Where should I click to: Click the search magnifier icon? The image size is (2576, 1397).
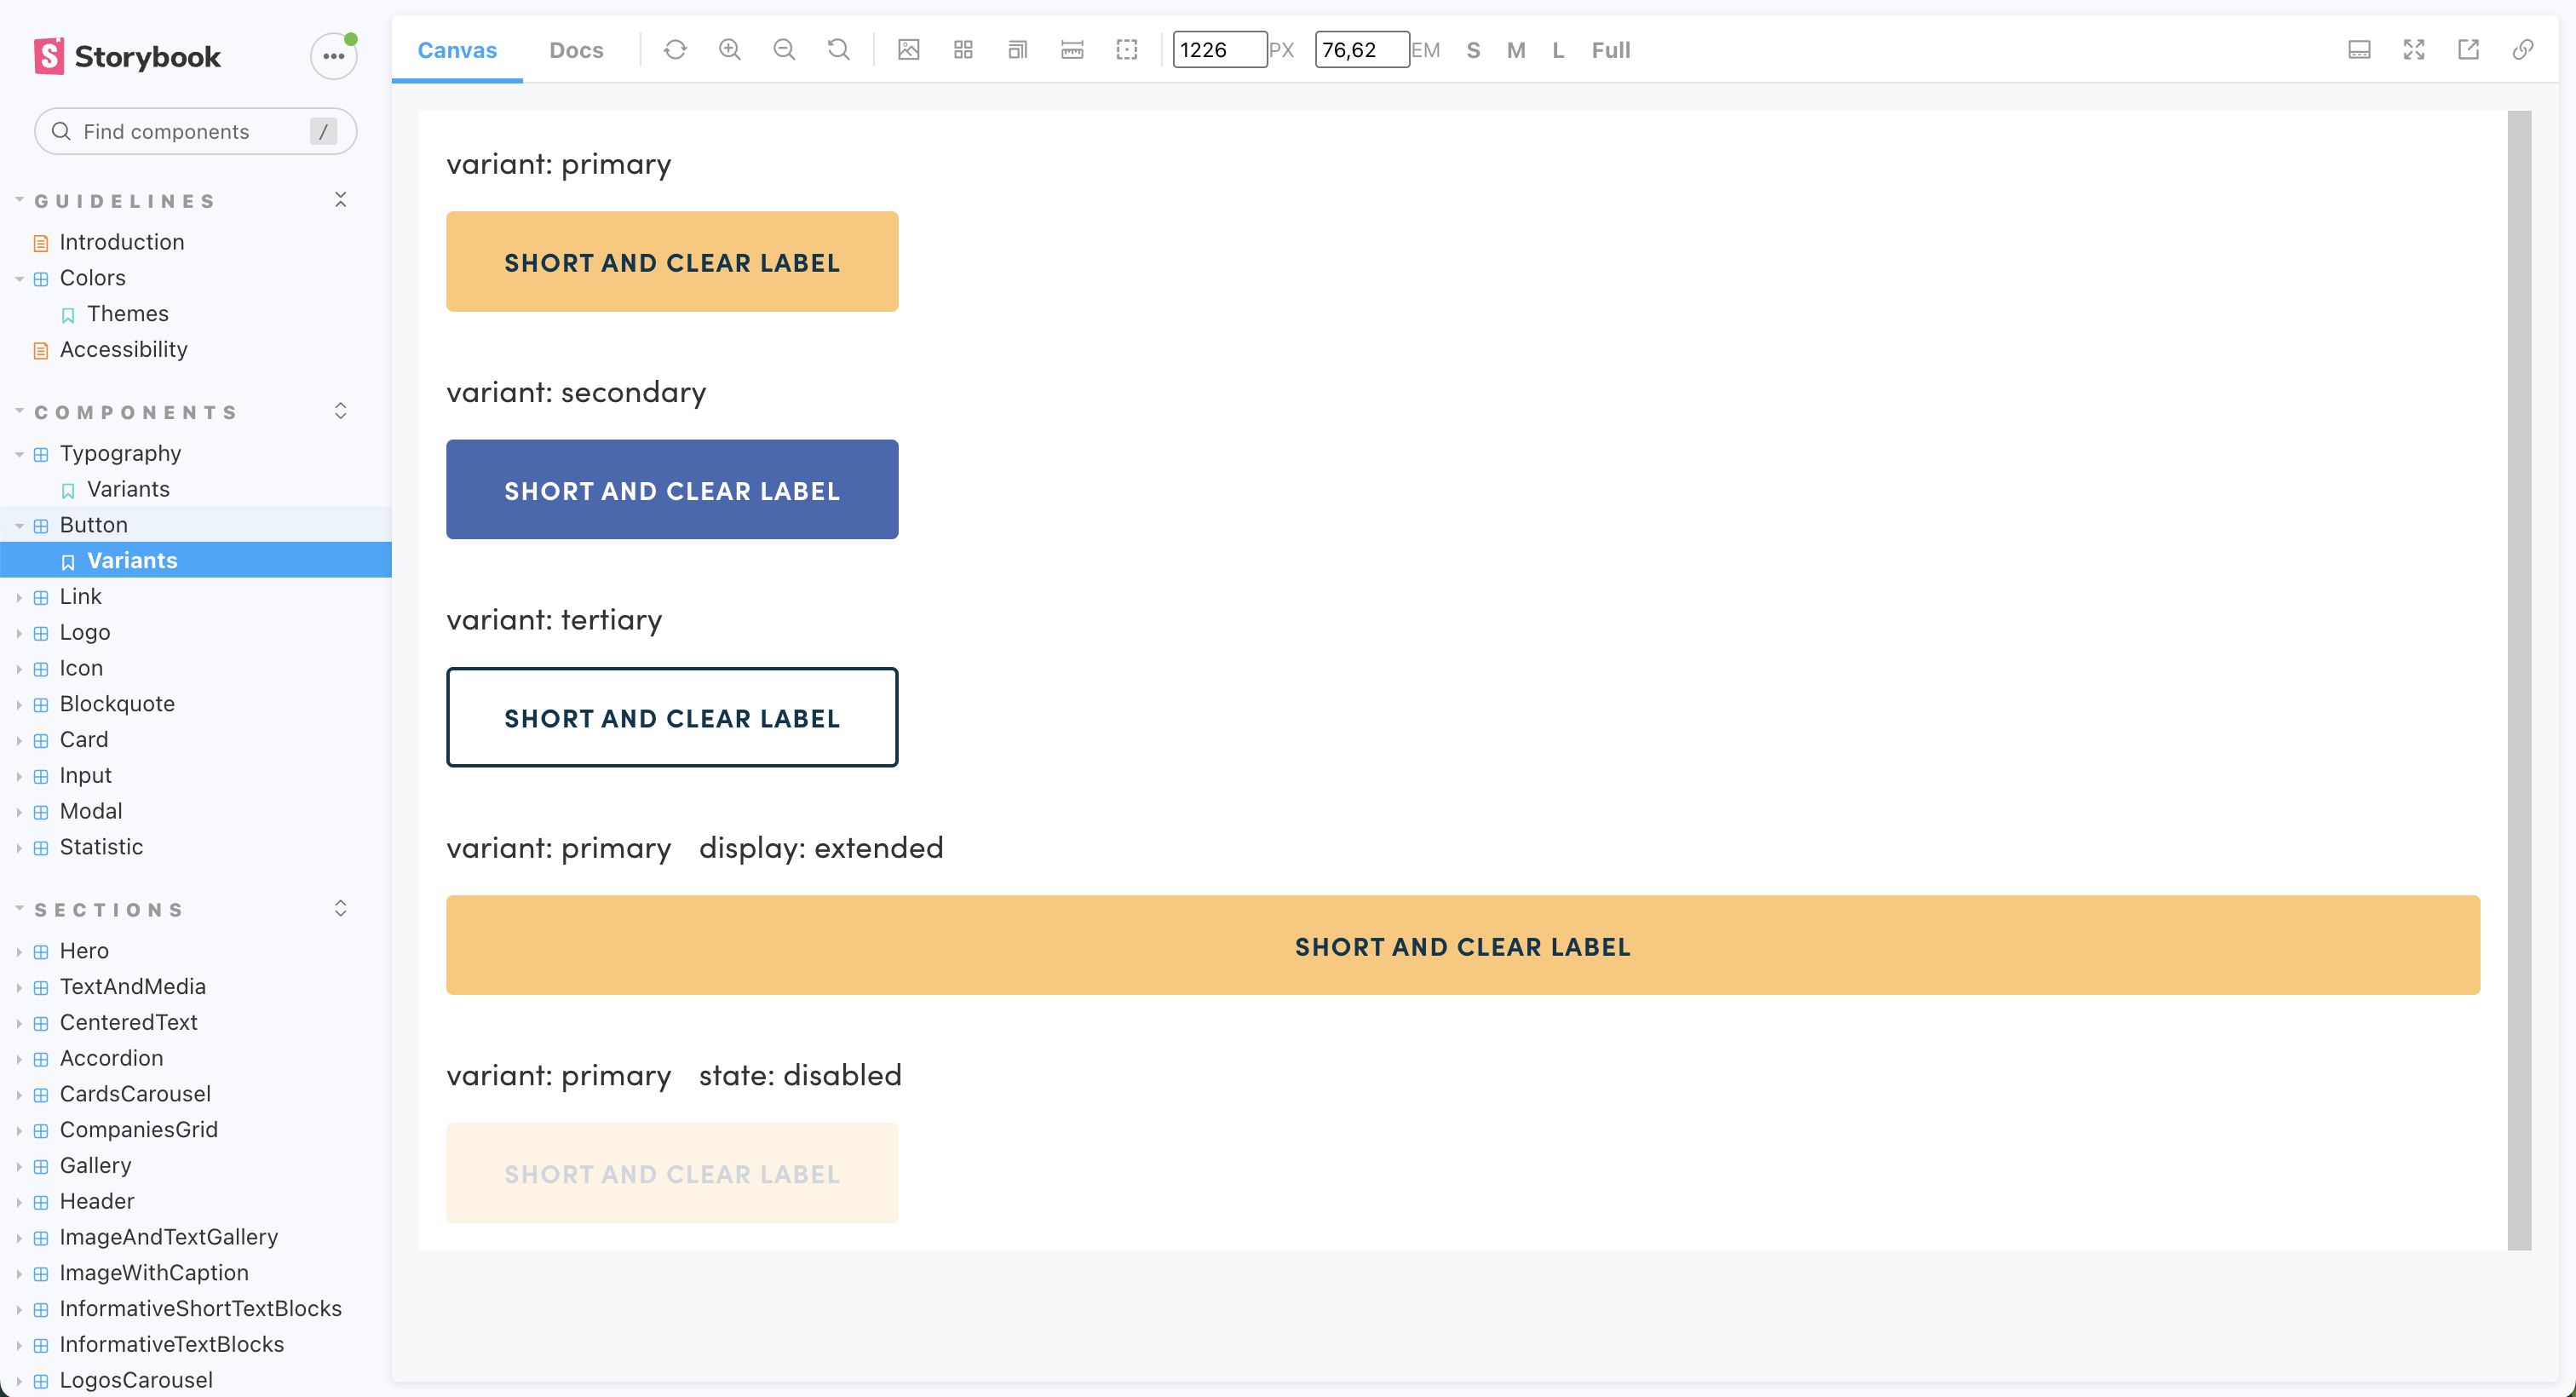[61, 131]
